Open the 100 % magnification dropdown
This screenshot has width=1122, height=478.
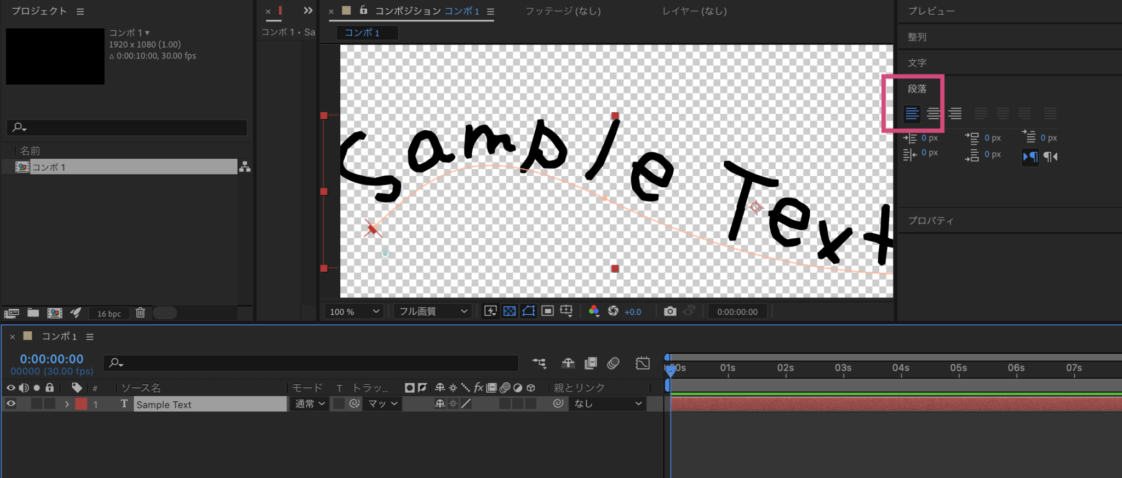click(354, 312)
